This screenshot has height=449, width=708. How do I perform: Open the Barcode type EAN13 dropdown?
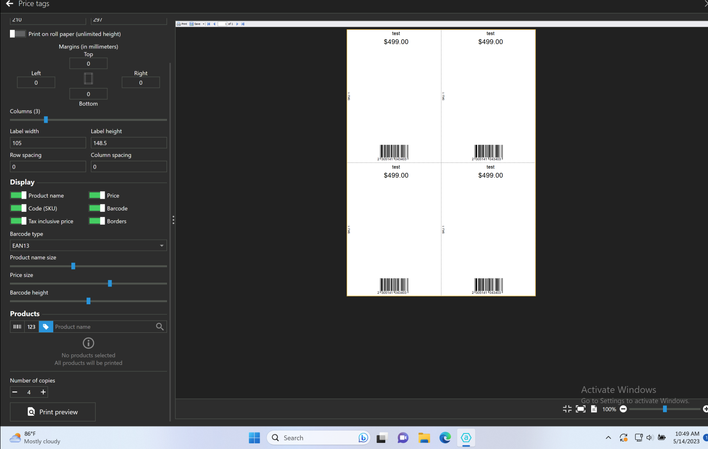pos(88,245)
